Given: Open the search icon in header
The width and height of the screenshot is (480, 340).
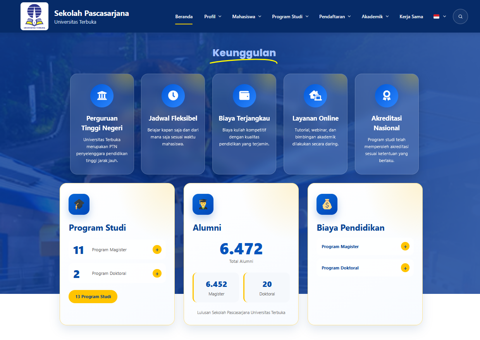Looking at the screenshot, I should pos(460,17).
